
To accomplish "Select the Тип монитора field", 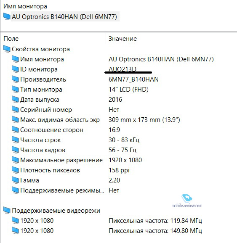I will tap(41, 90).
